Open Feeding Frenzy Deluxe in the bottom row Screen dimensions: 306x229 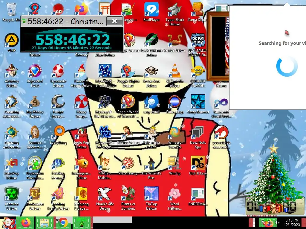click(x=58, y=194)
